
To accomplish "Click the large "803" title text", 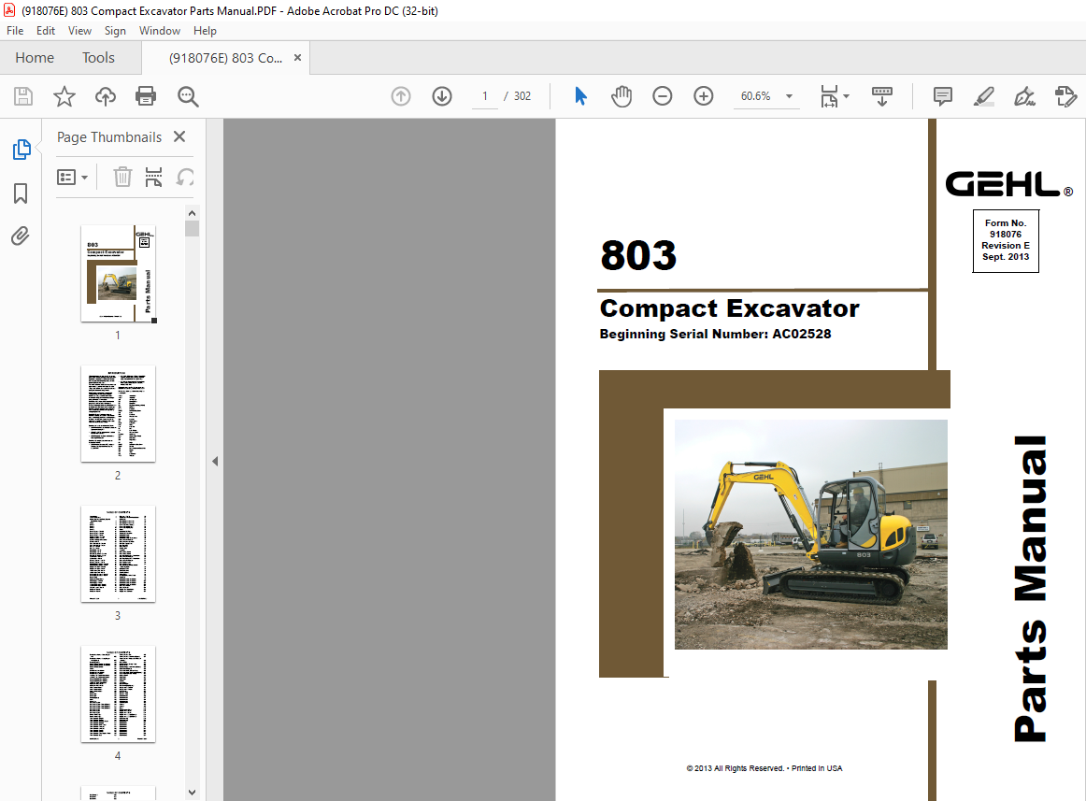I will pyautogui.click(x=638, y=255).
